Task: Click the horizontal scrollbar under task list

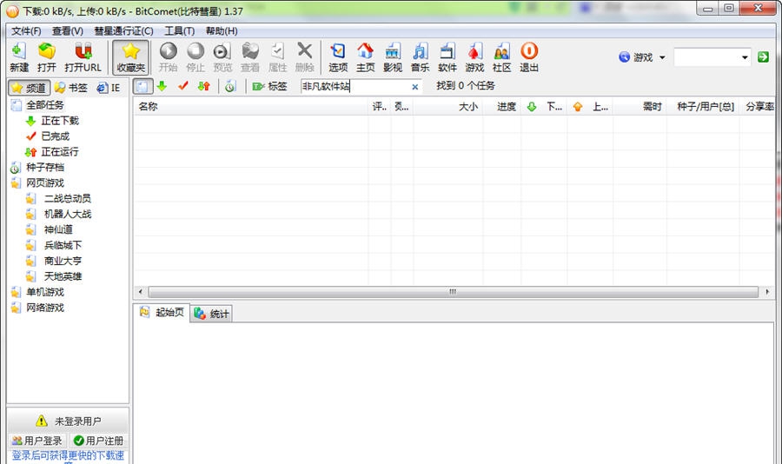Action: [x=452, y=292]
